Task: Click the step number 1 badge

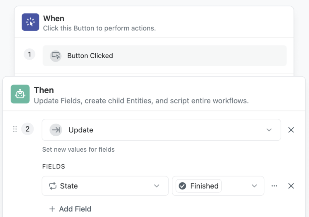Action: coord(30,54)
